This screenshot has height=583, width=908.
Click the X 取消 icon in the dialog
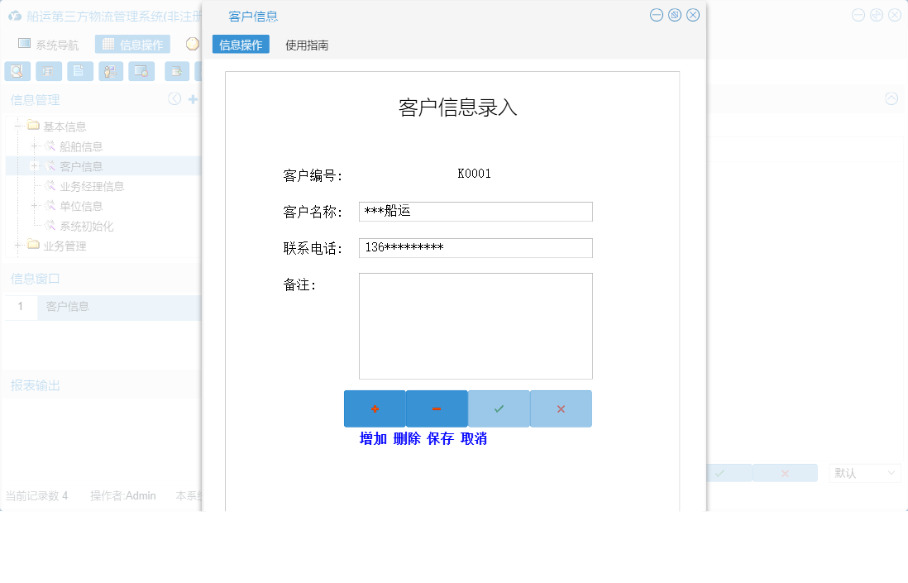coord(561,408)
